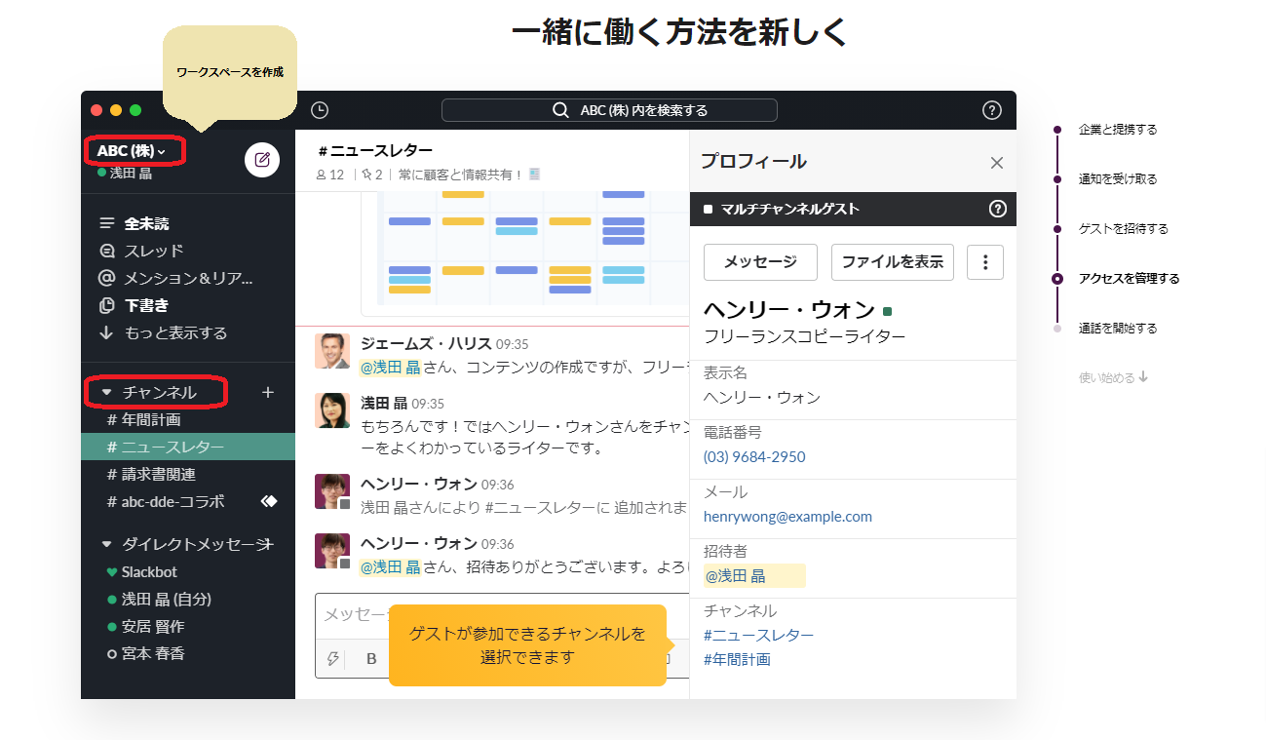
Task: Go to the 企業と提携する step
Action: 1118,129
